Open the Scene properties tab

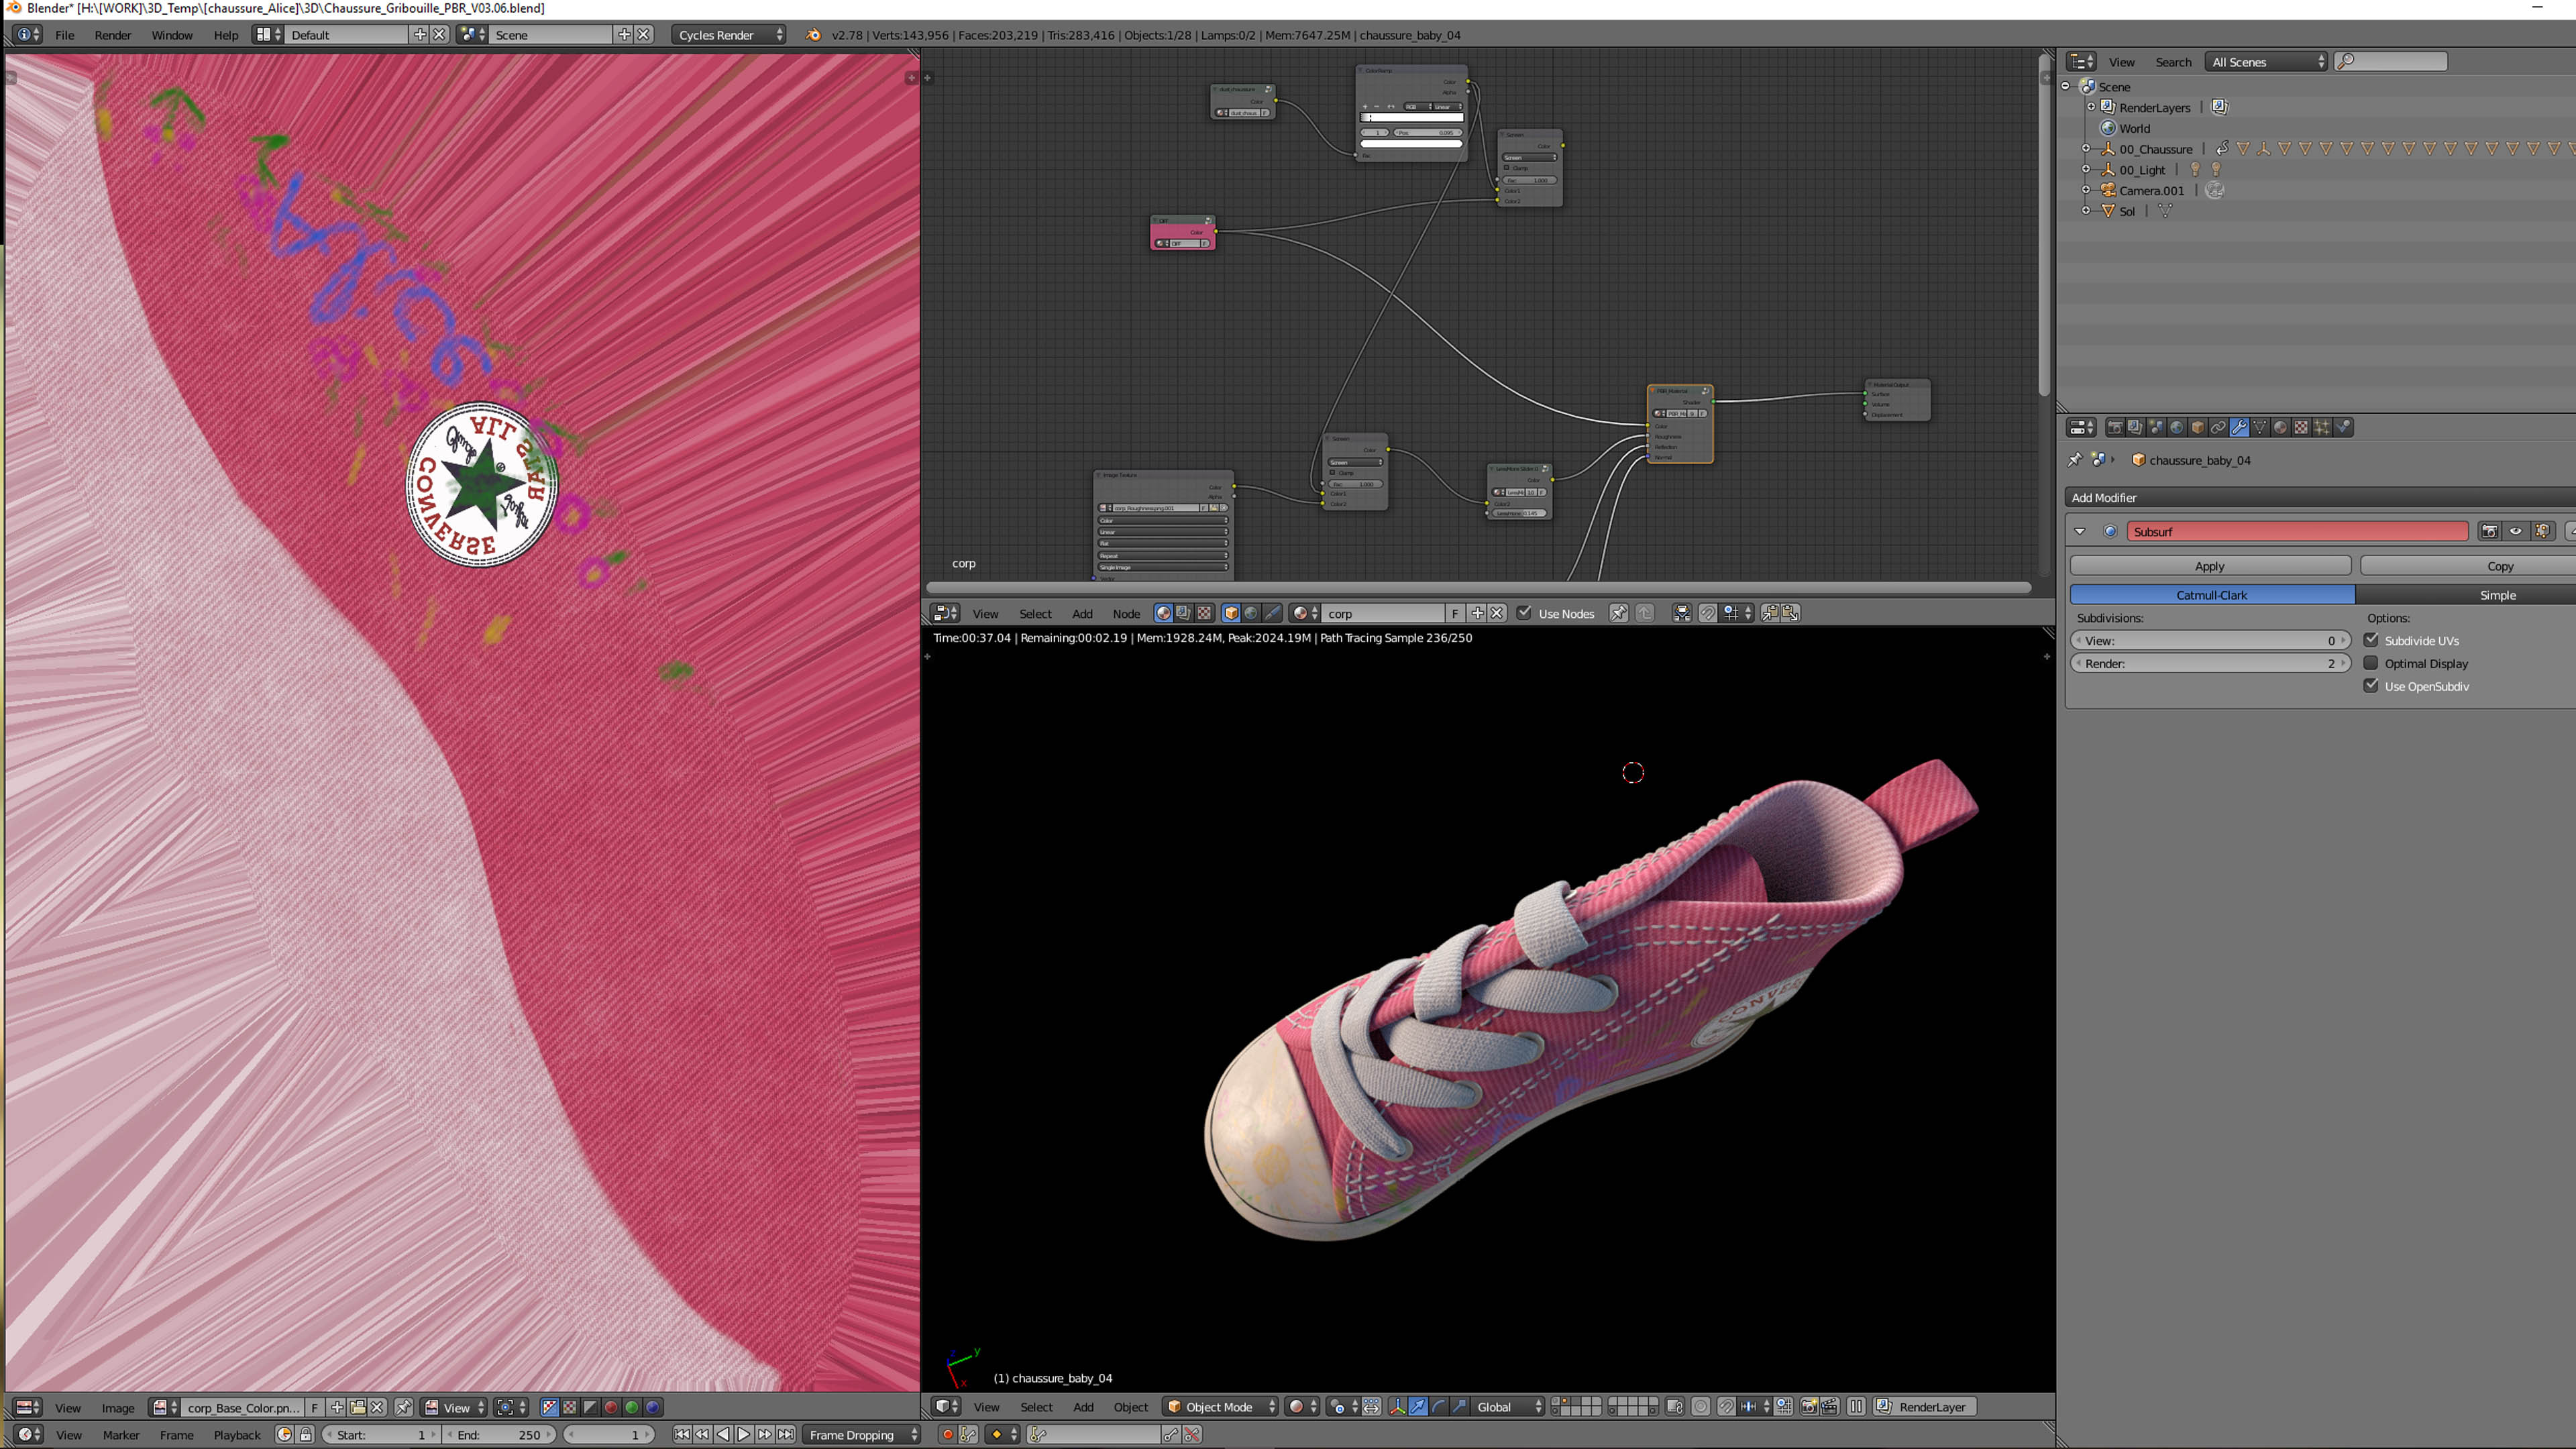click(2156, 427)
